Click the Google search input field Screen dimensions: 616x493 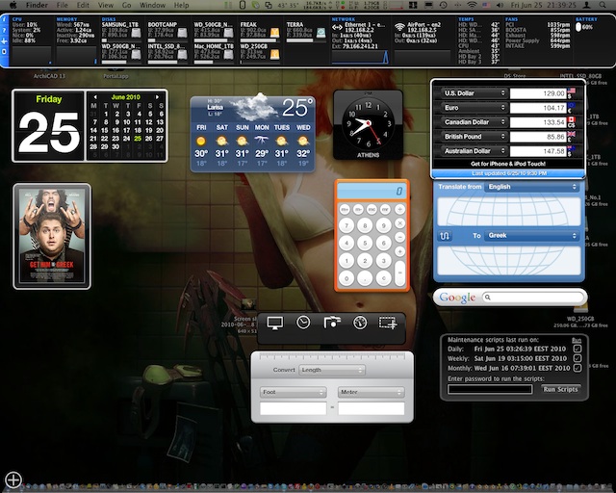(x=533, y=298)
